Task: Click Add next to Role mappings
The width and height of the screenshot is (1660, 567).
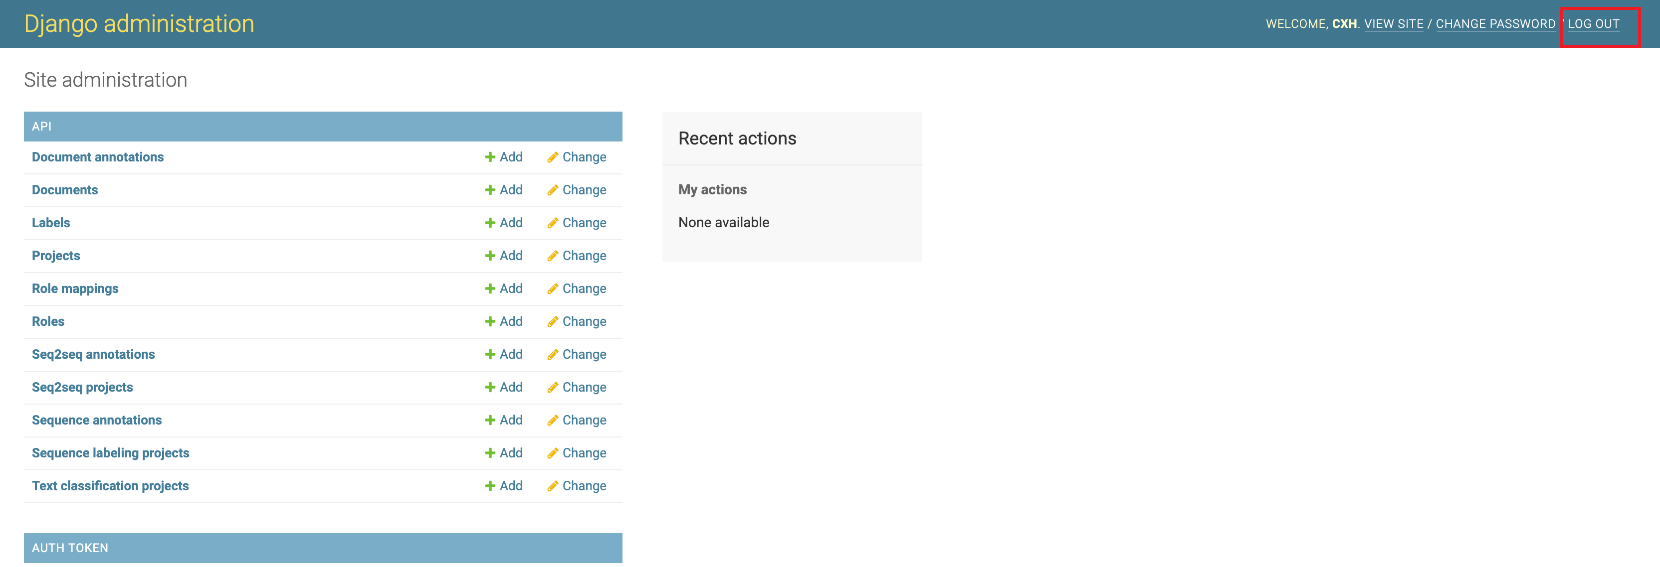Action: (510, 288)
